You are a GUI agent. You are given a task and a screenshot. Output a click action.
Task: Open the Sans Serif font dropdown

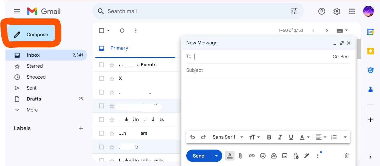227,137
